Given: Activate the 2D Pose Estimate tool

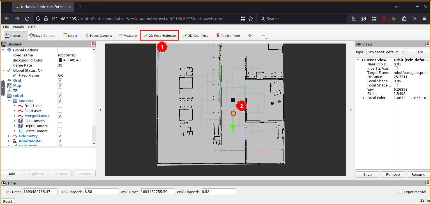Looking at the screenshot, I should click(159, 36).
